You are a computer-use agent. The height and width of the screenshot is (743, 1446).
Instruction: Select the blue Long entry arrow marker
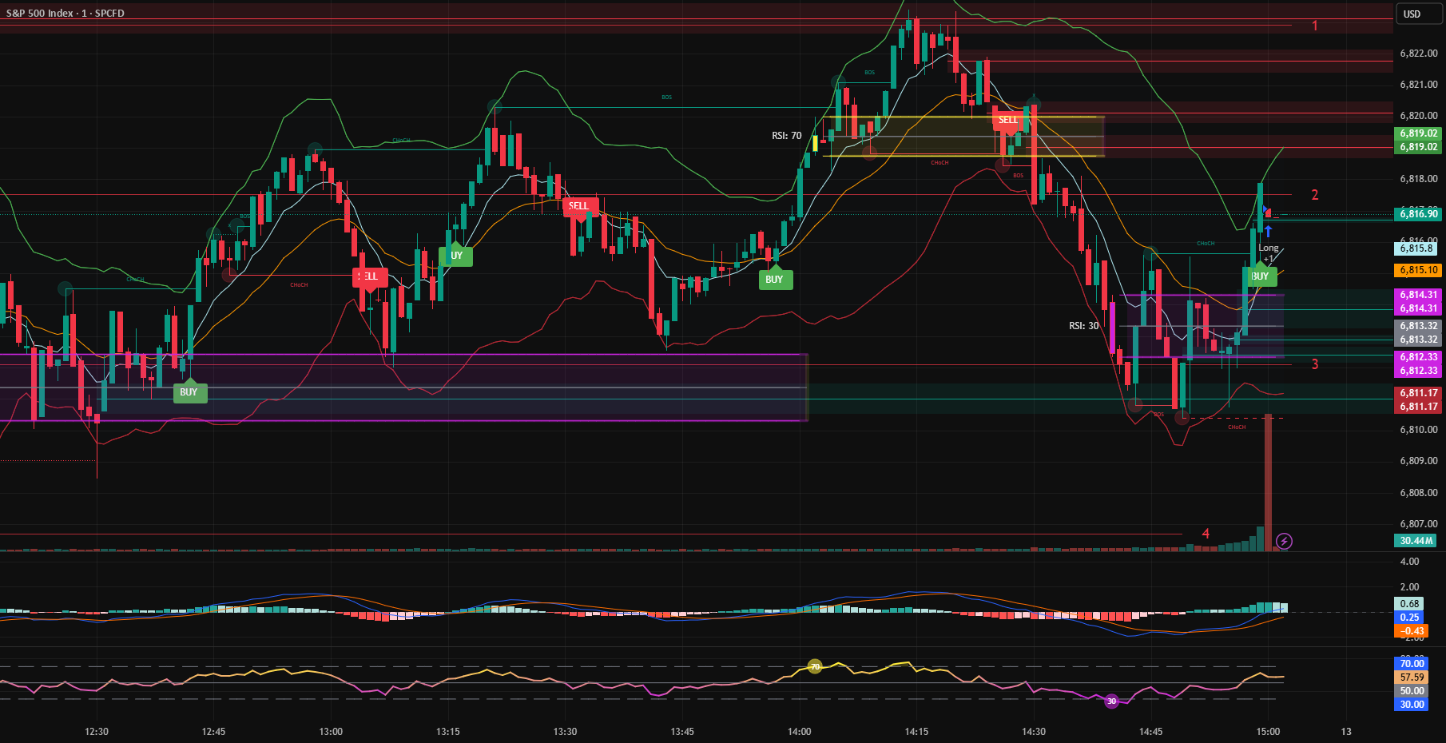tap(1268, 232)
